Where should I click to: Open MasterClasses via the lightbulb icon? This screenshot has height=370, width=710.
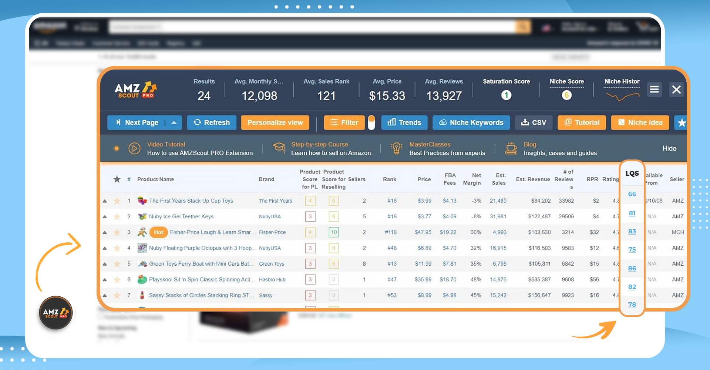(x=396, y=148)
